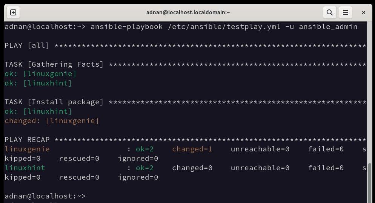
Task: Open the hamburger main menu
Action: point(345,12)
